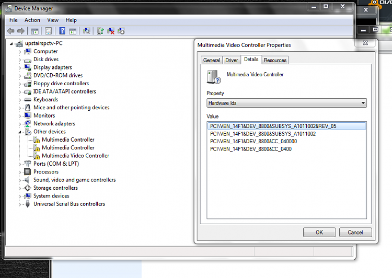The width and height of the screenshot is (392, 278).
Task: Select the Storage controllers tree item
Action: pyautogui.click(x=55, y=188)
